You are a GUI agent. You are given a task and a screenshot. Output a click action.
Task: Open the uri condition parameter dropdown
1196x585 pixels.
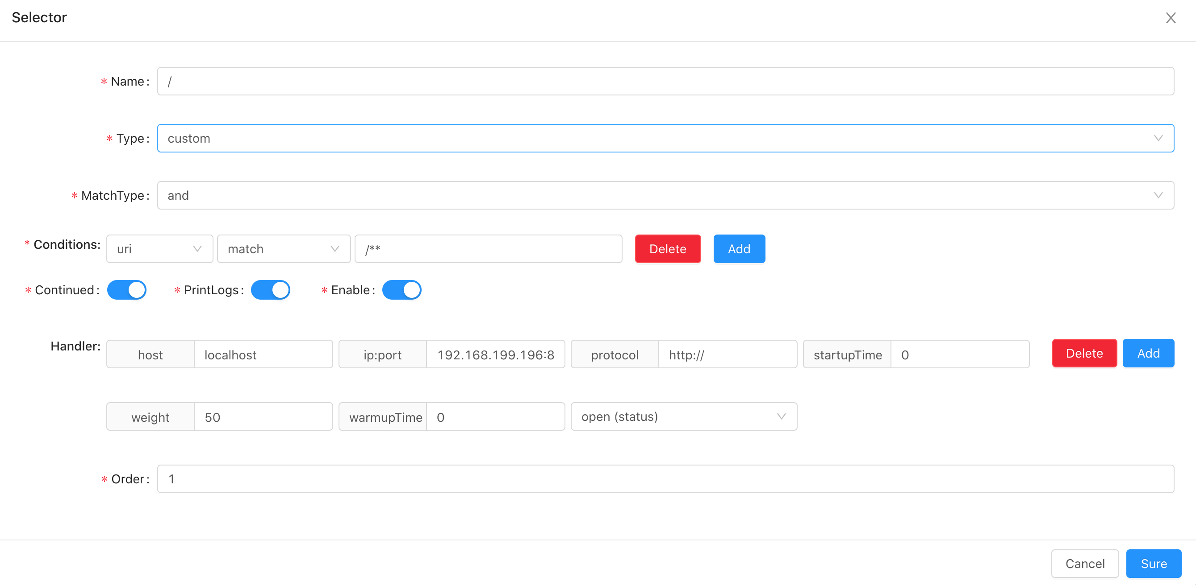click(159, 249)
